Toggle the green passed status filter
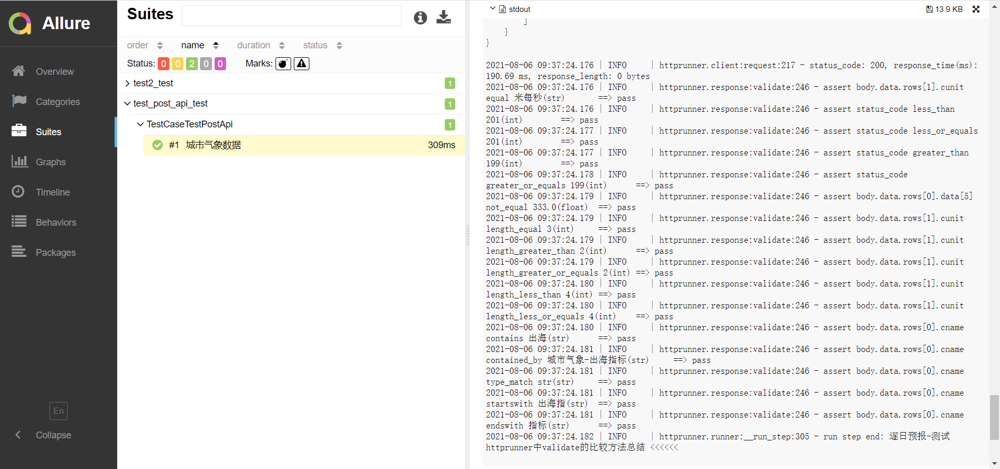Screen dimensions: 1000x469 point(192,63)
